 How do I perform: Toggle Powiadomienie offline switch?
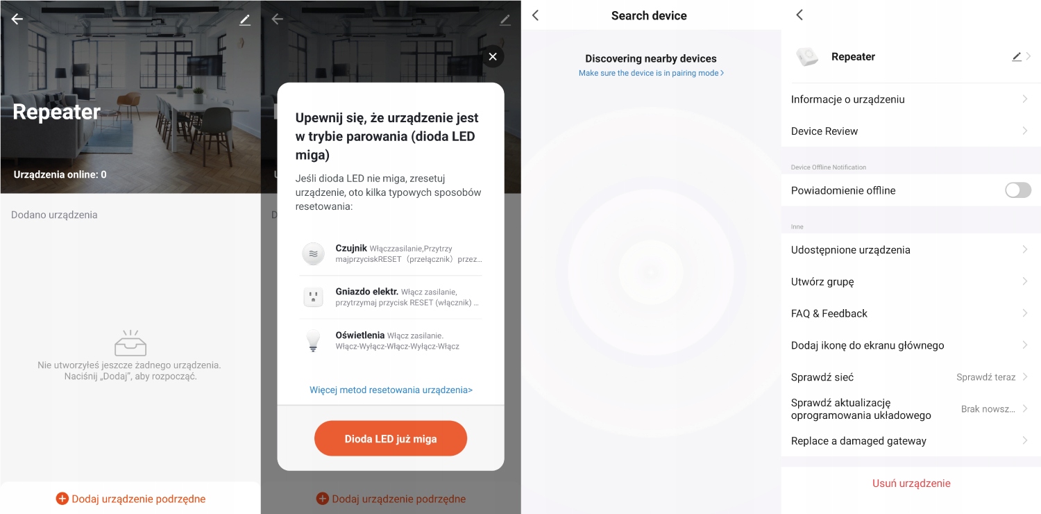pos(1018,190)
